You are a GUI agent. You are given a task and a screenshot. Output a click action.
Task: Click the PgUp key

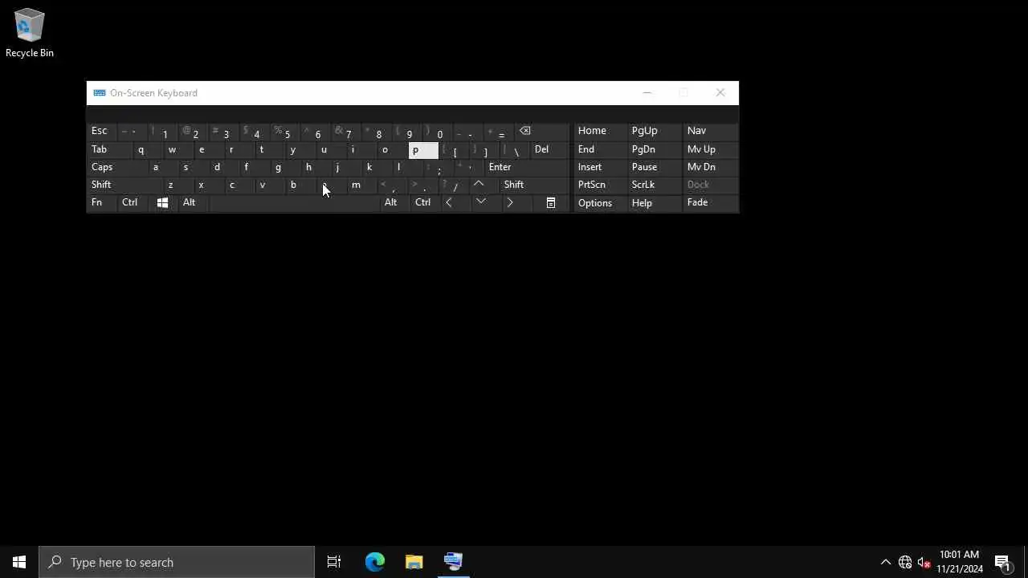655,131
